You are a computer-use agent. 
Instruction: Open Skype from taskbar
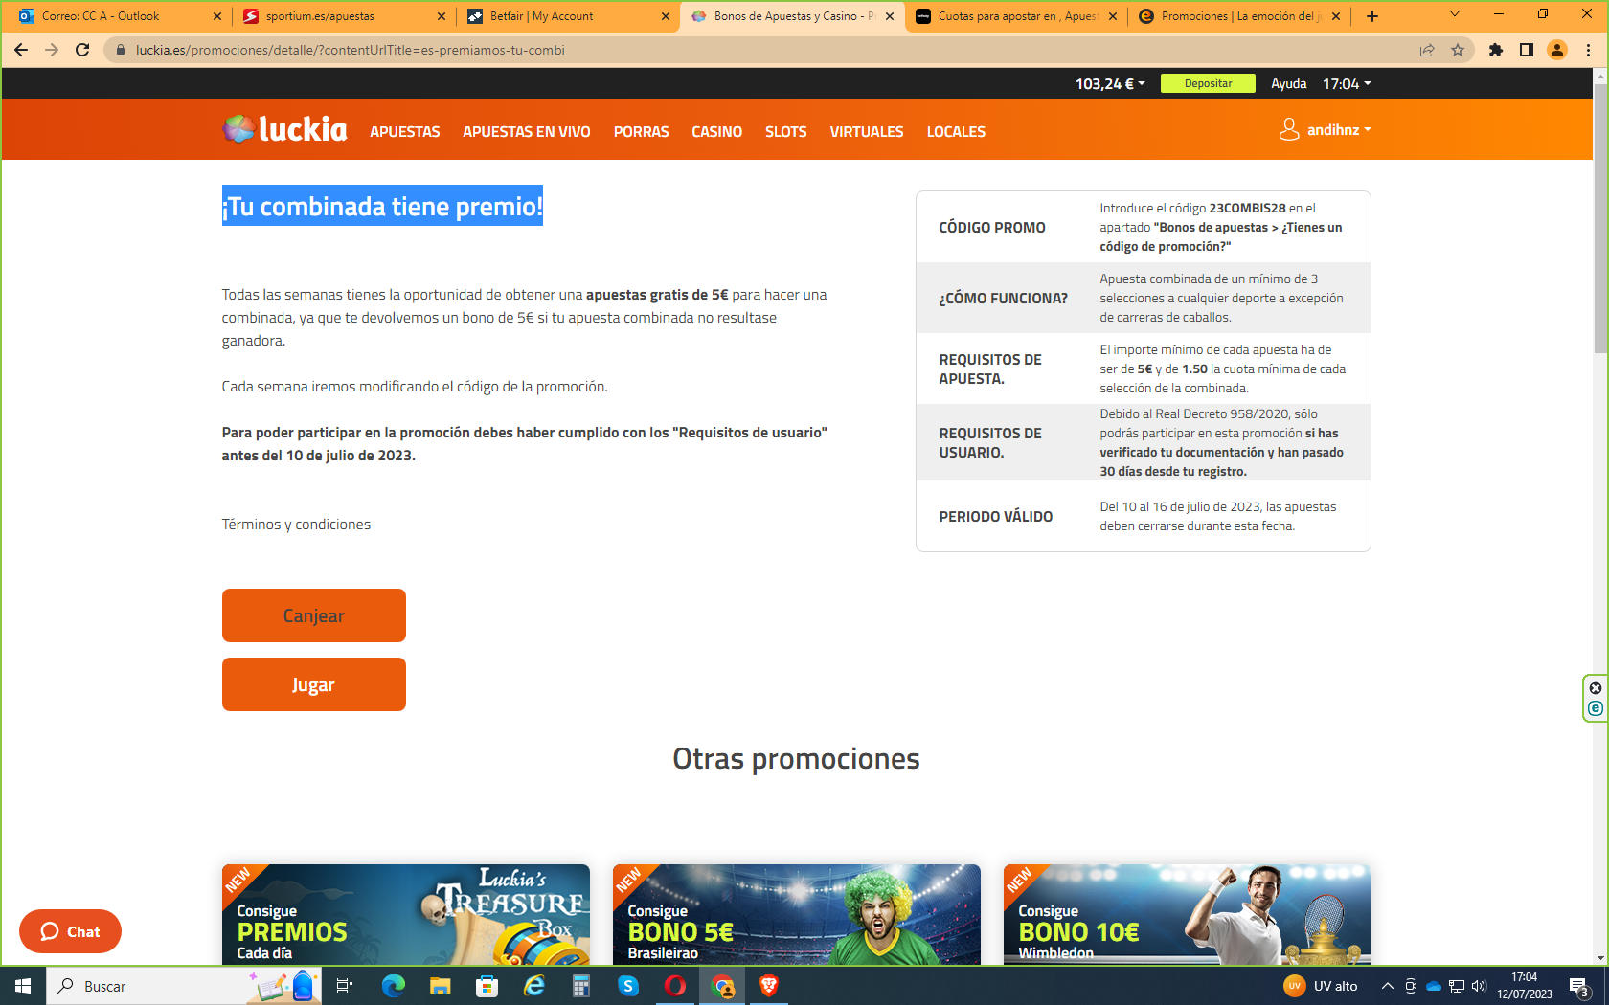coord(628,986)
